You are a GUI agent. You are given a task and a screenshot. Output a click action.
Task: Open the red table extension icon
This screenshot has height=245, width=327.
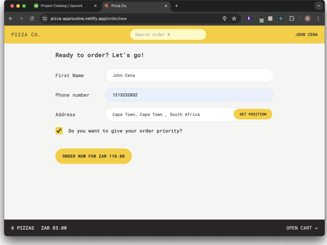[x=270, y=19]
